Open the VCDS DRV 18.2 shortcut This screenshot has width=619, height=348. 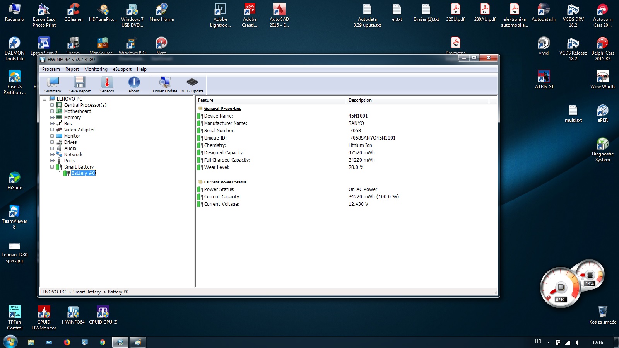(x=573, y=15)
